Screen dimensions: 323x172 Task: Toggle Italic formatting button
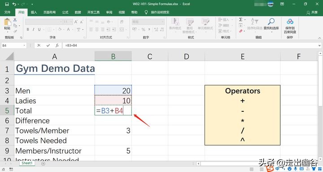click(33, 30)
